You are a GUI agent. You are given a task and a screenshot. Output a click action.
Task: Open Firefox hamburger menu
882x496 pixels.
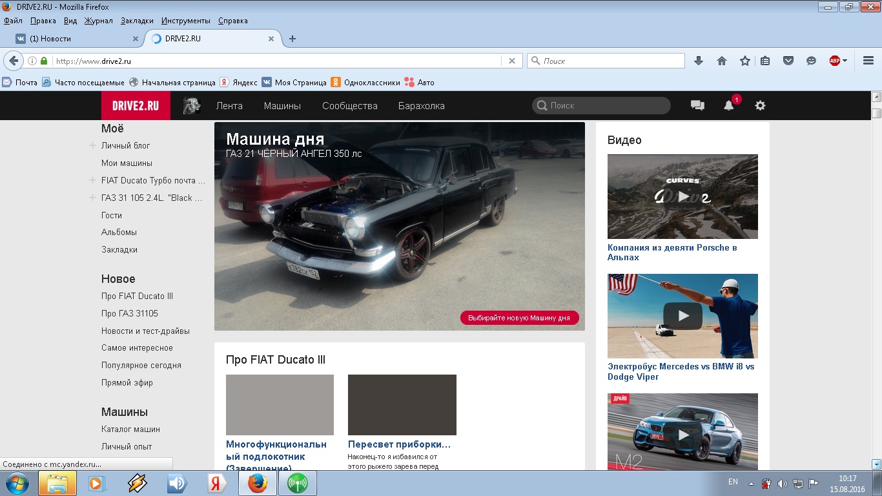(x=868, y=61)
